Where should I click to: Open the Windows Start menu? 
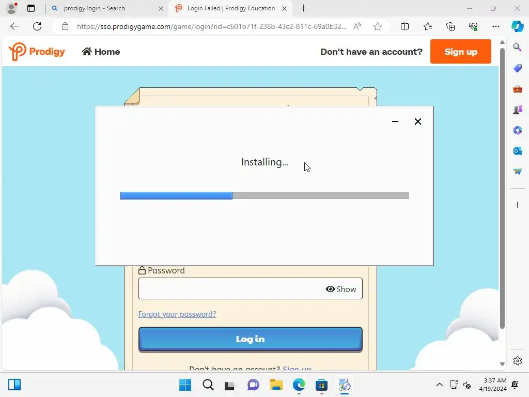[185, 385]
